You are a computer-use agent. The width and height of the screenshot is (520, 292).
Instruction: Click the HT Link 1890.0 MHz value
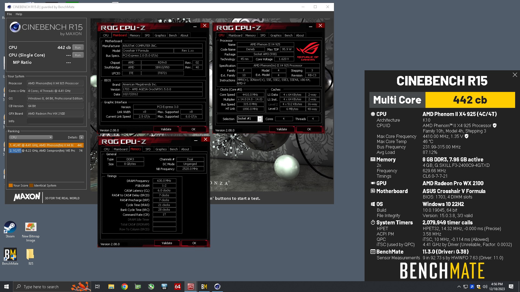tap(250, 109)
